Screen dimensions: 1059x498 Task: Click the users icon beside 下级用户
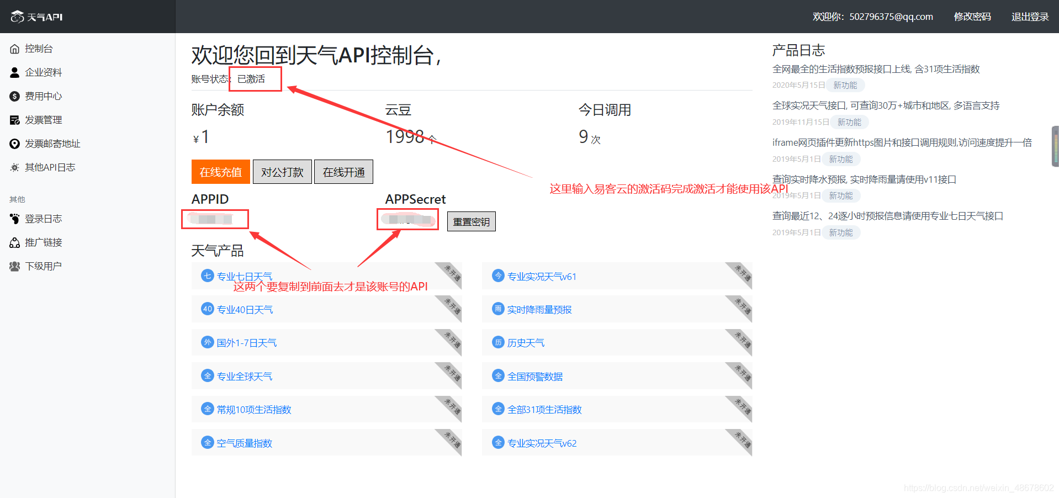coord(15,266)
